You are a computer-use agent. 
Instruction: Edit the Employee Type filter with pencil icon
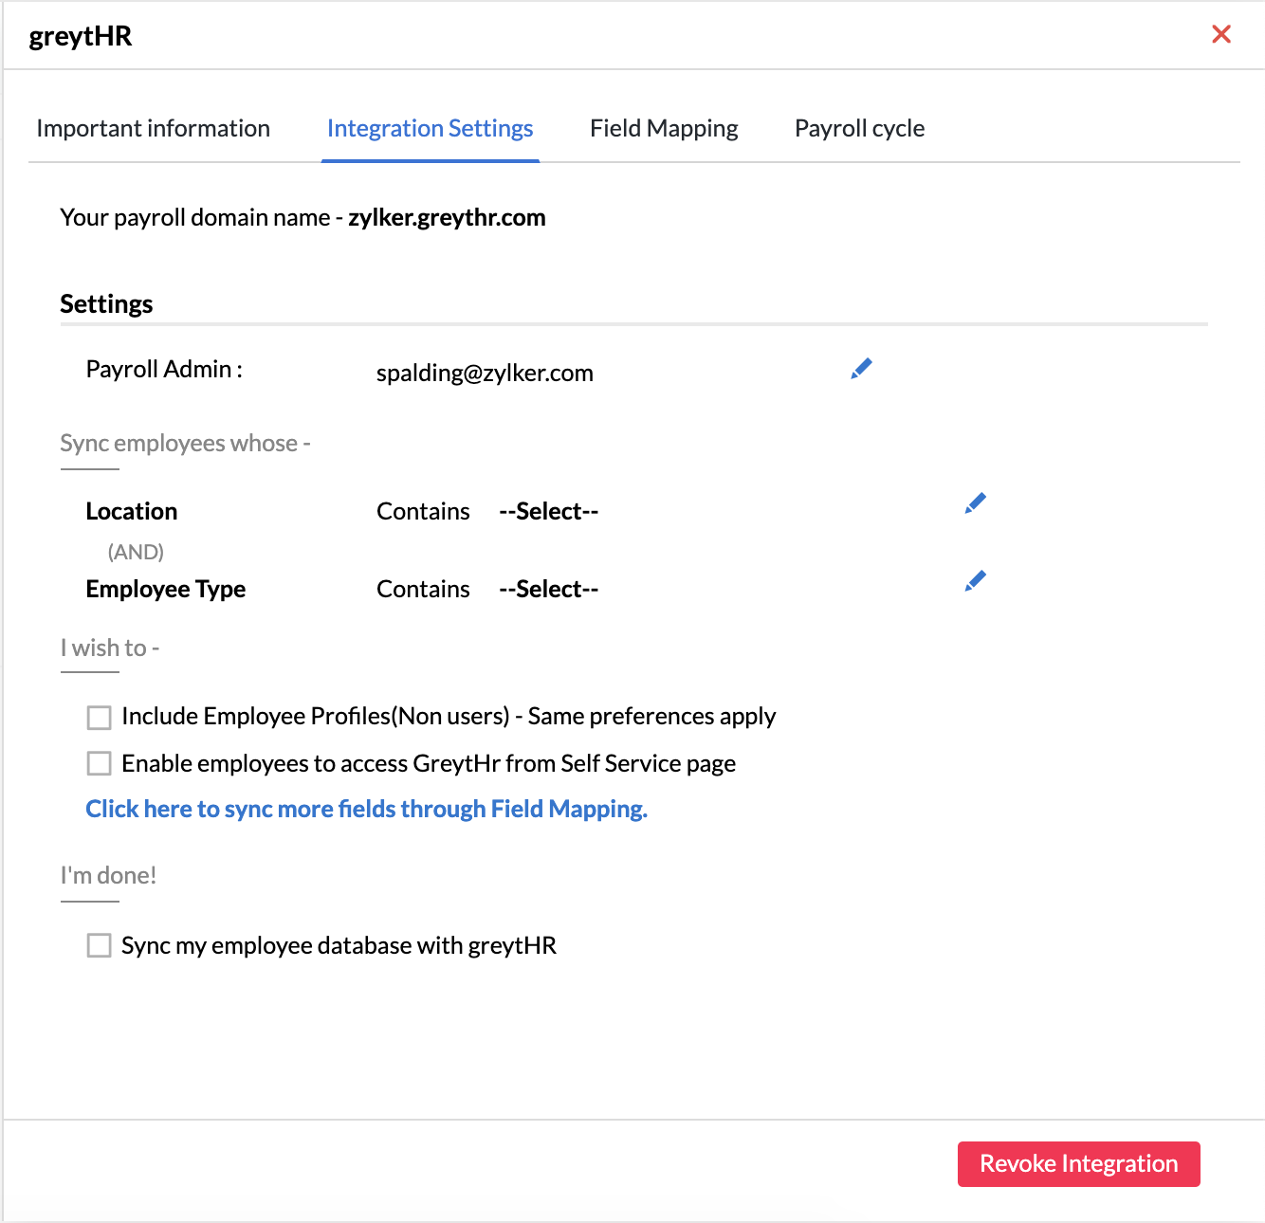(x=975, y=581)
